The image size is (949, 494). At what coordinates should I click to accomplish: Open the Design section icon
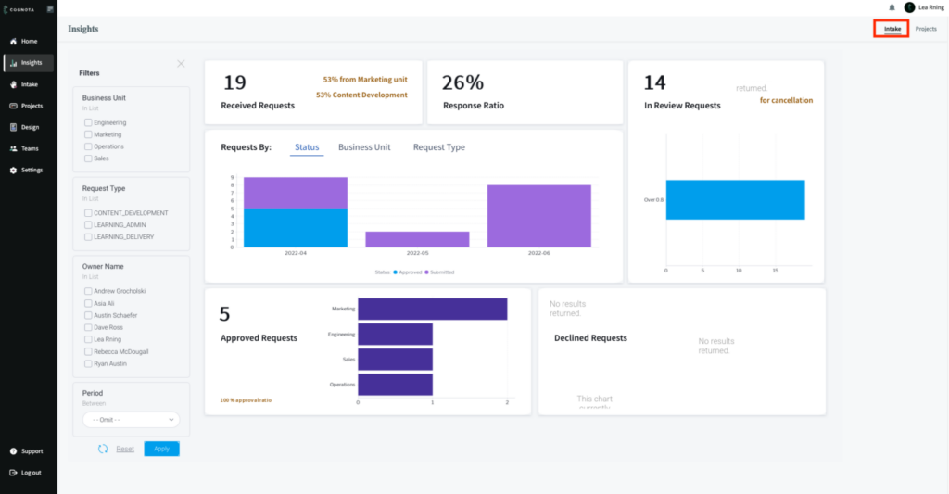click(13, 127)
